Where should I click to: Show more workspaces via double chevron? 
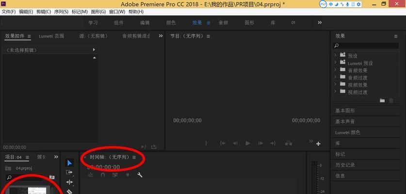(x=320, y=22)
